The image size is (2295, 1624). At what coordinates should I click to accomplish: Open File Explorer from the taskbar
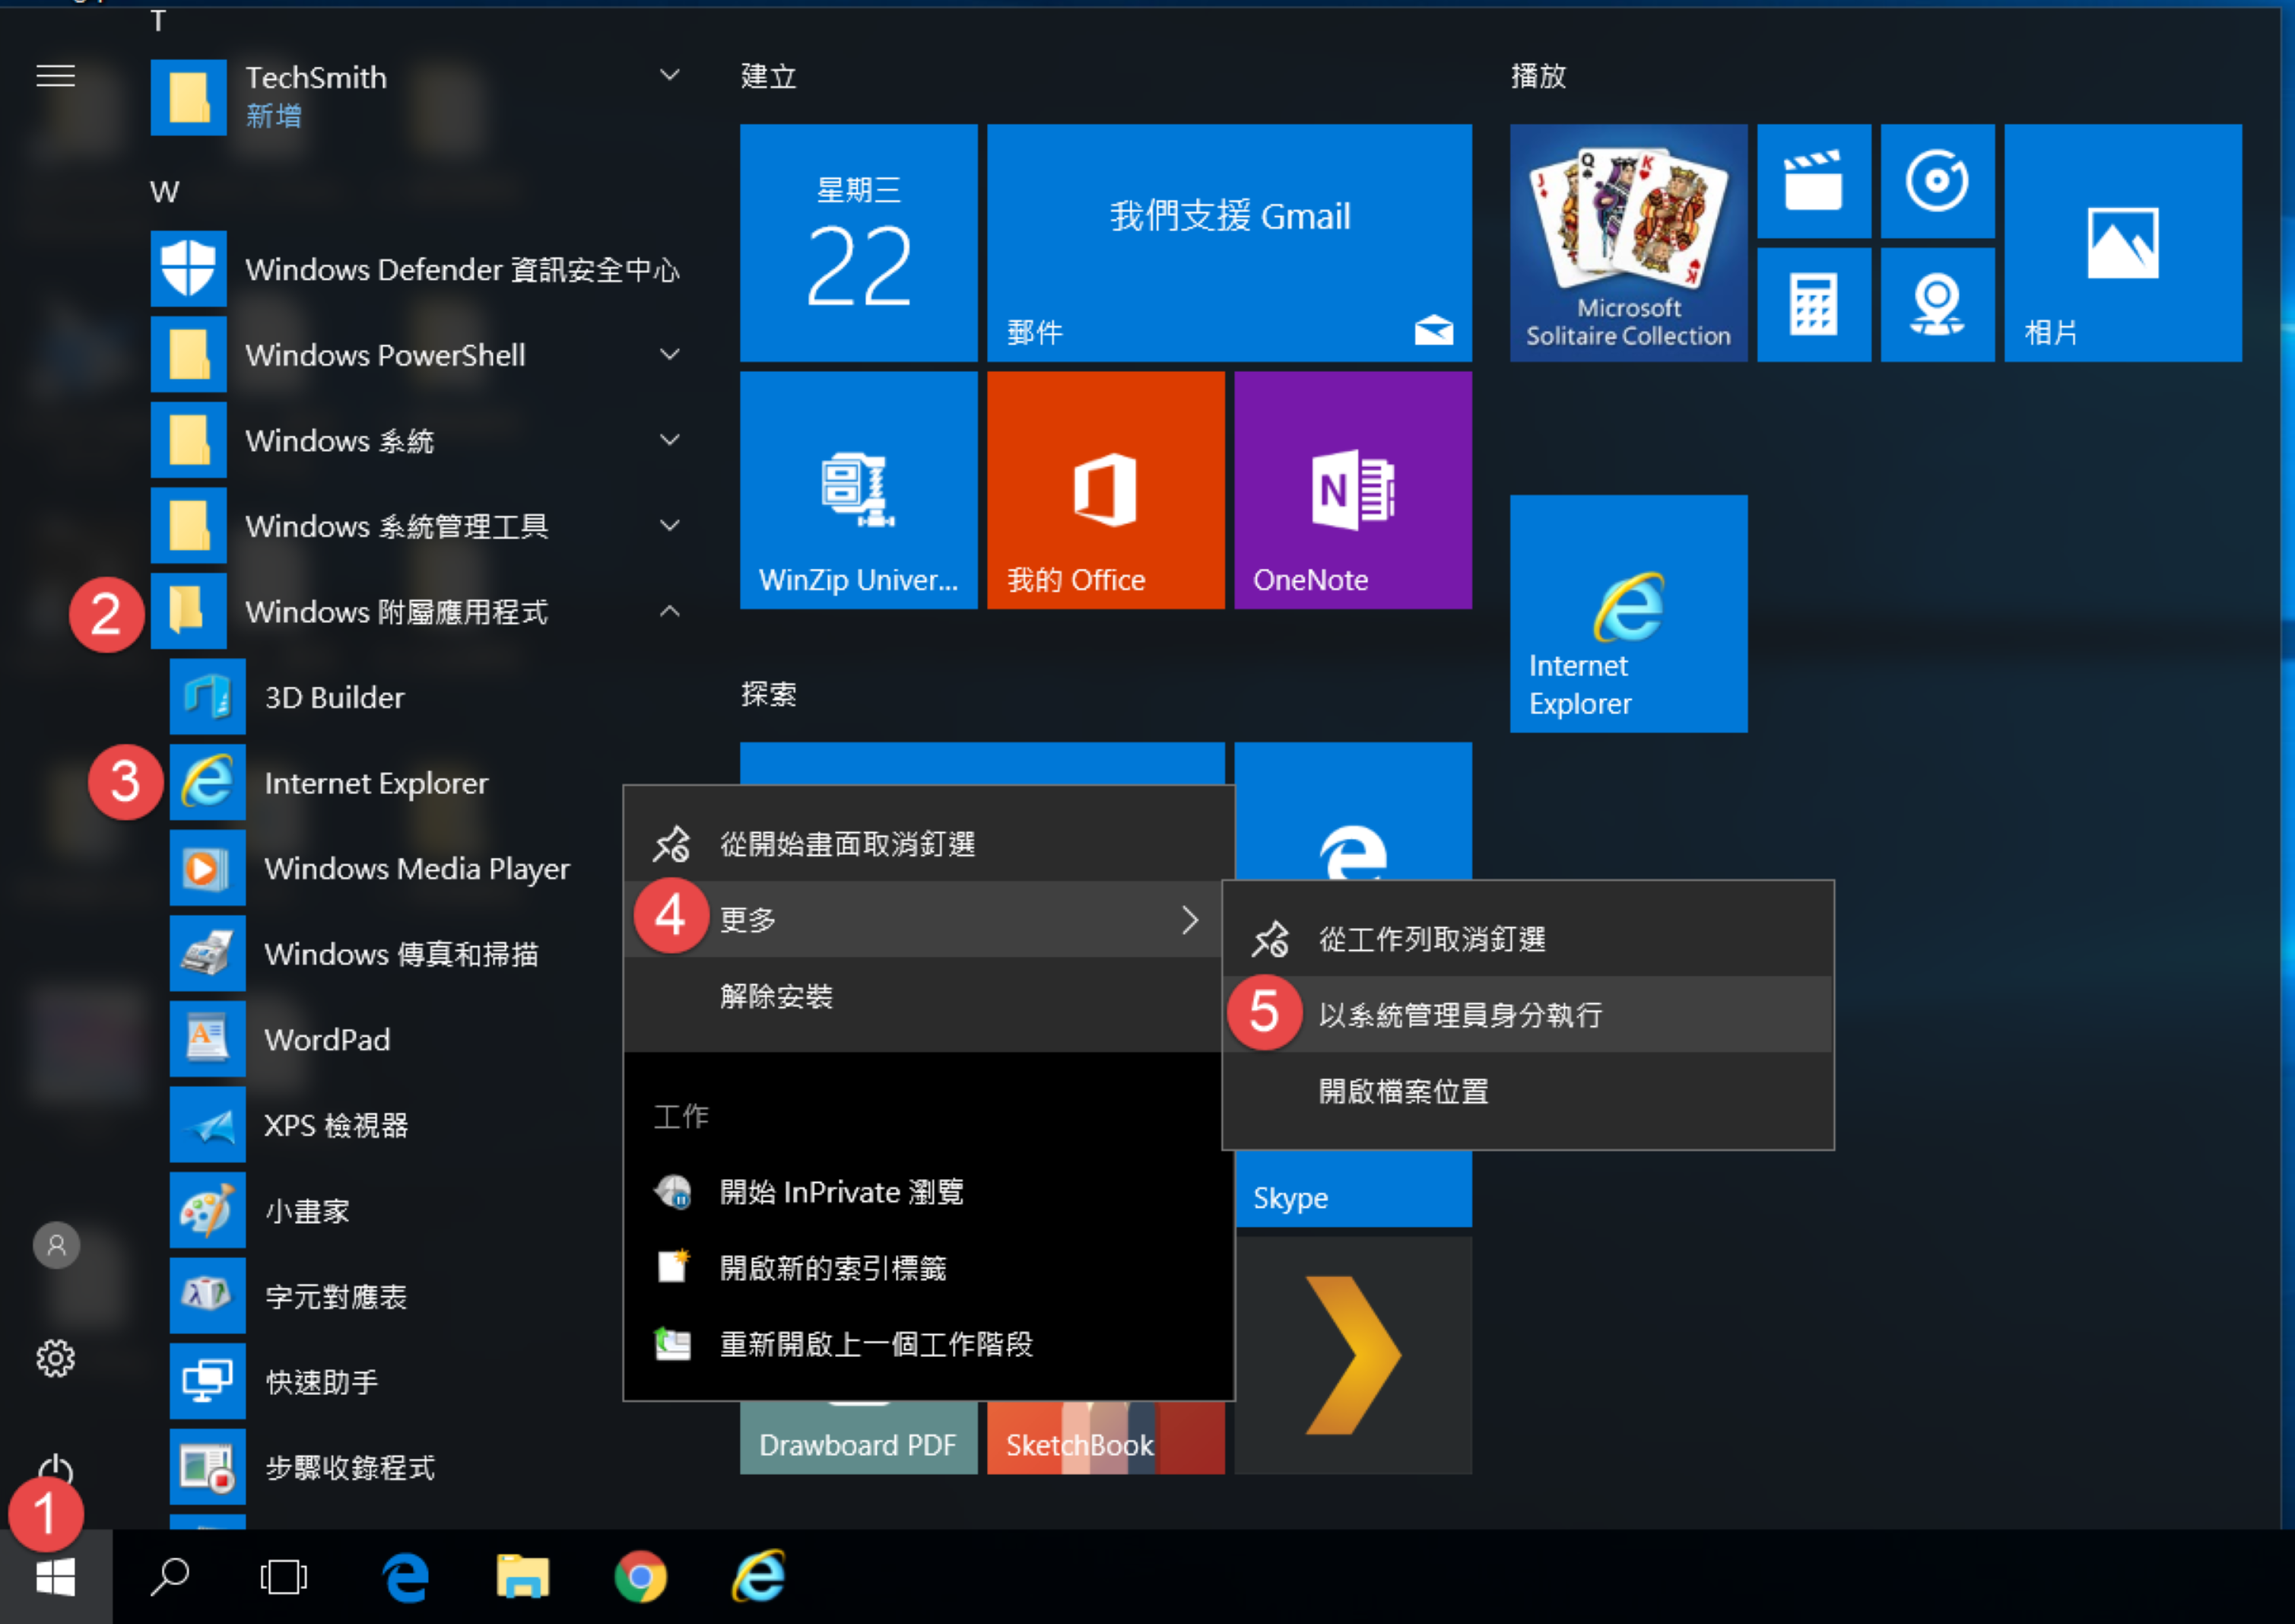click(522, 1578)
